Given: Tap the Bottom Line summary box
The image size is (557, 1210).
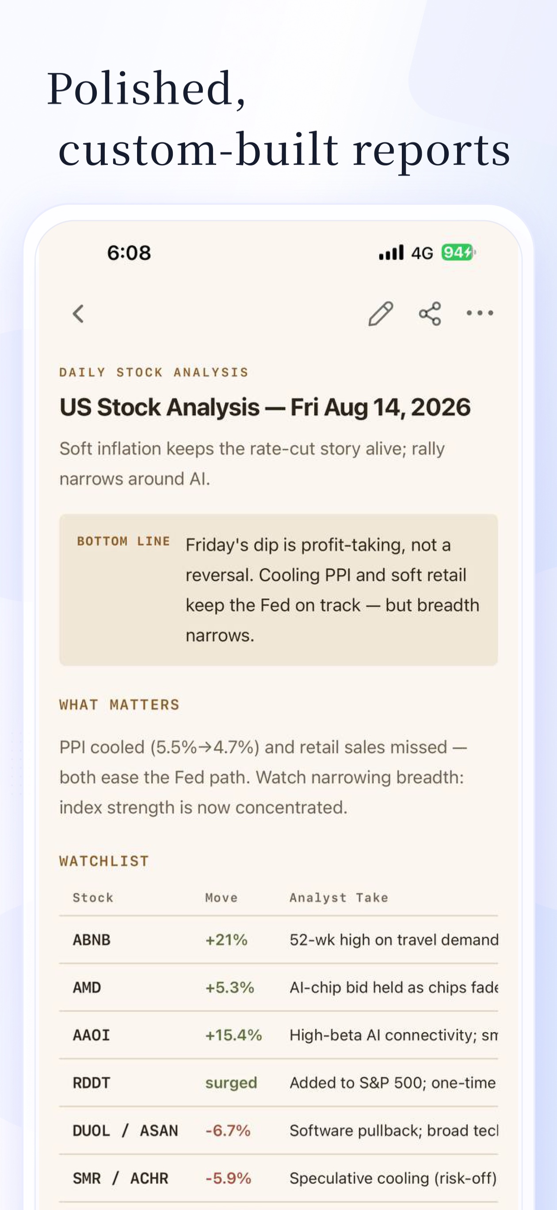Looking at the screenshot, I should pos(278,590).
